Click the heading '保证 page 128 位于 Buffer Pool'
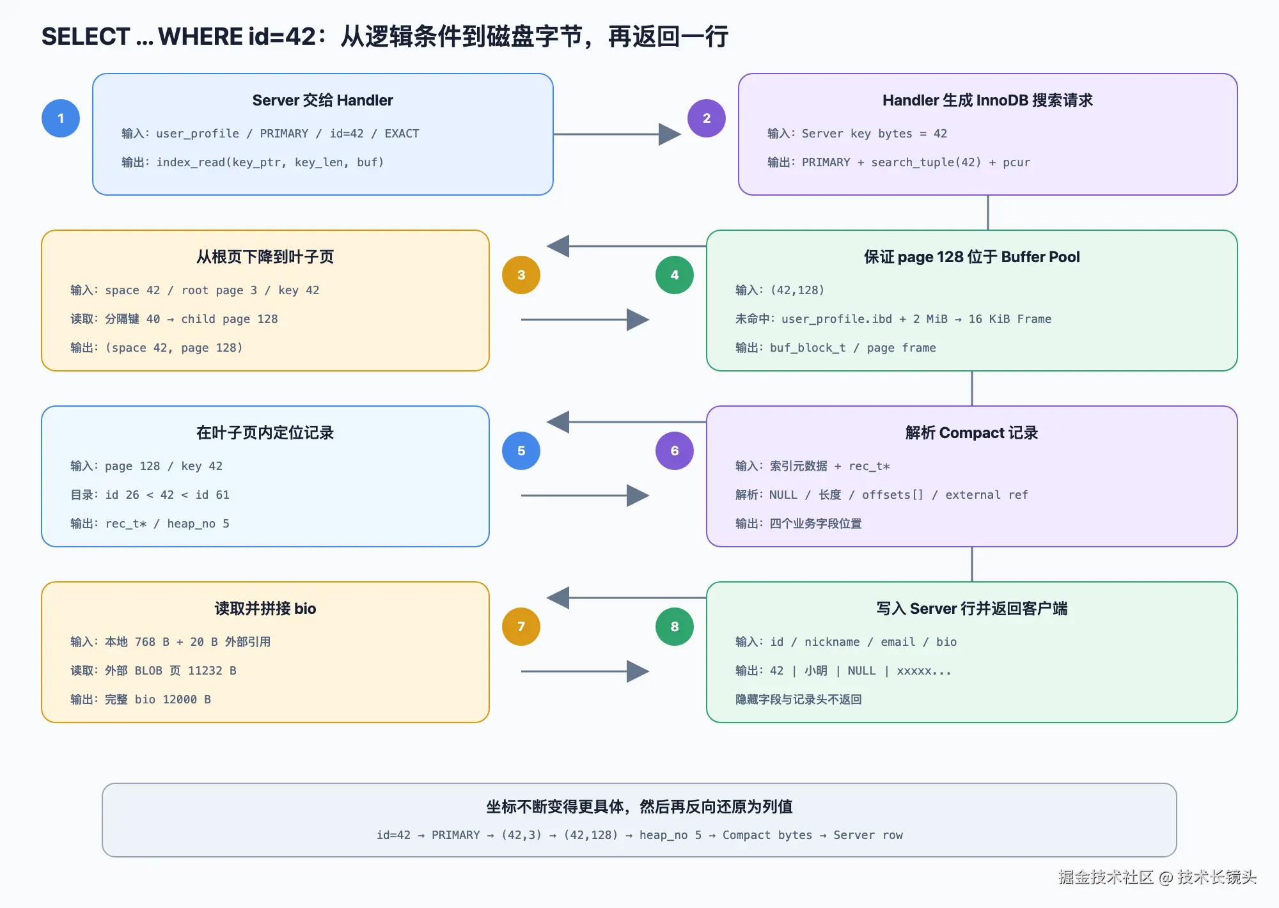The width and height of the screenshot is (1279, 908). tap(971, 257)
